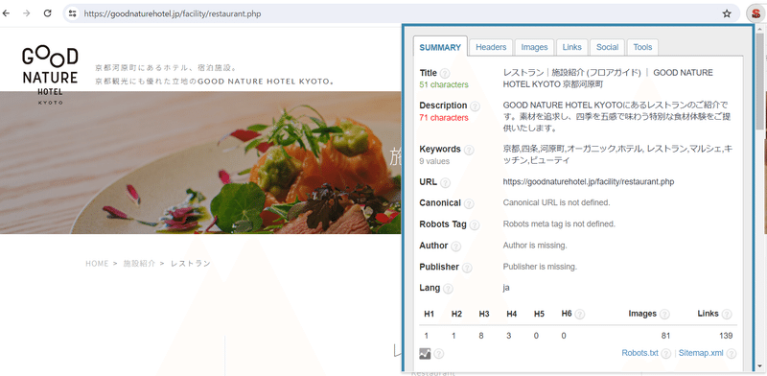The height and width of the screenshot is (376, 767).
Task: Switch to the Tools tab
Action: tap(642, 47)
